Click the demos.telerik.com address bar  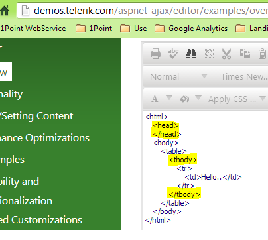(143, 11)
